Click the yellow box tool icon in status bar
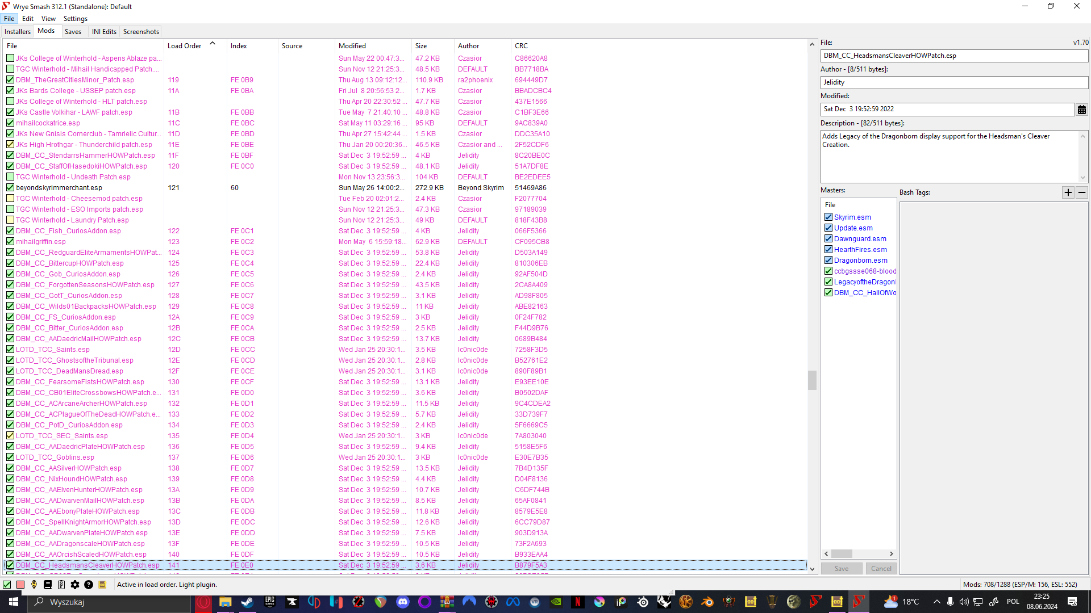This screenshot has width=1091, height=613. 102,585
